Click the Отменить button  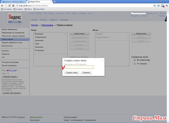pos(86,73)
